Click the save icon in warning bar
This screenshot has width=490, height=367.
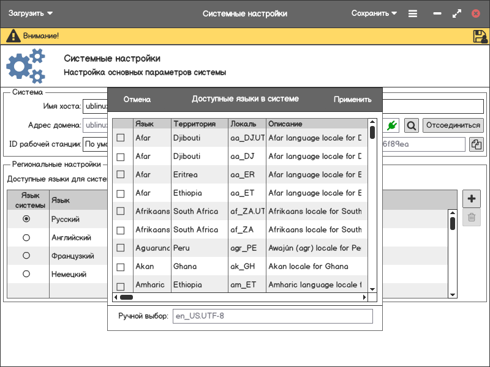480,36
